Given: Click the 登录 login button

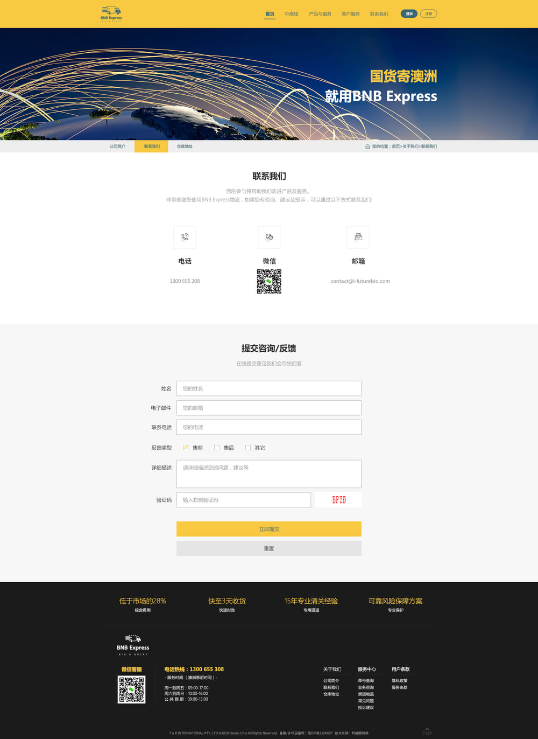Looking at the screenshot, I should click(x=409, y=13).
